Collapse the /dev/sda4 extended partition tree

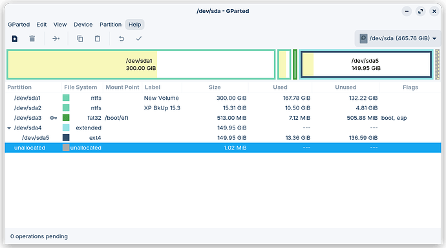(x=9, y=128)
